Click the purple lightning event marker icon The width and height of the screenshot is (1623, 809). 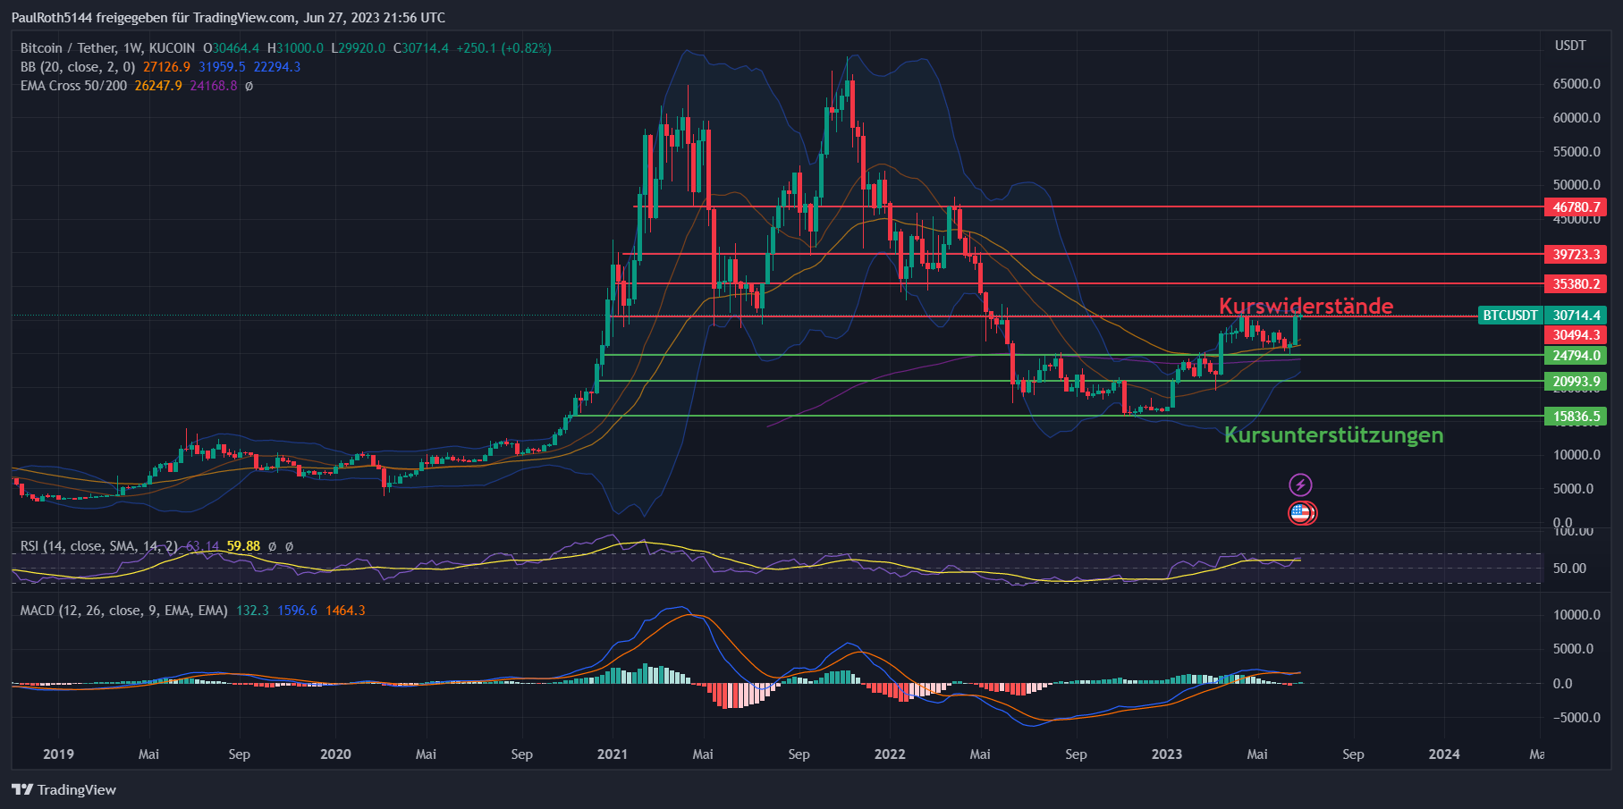1302,485
